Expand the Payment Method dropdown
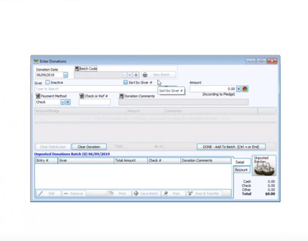This screenshot has height=241, width=308. (x=63, y=102)
